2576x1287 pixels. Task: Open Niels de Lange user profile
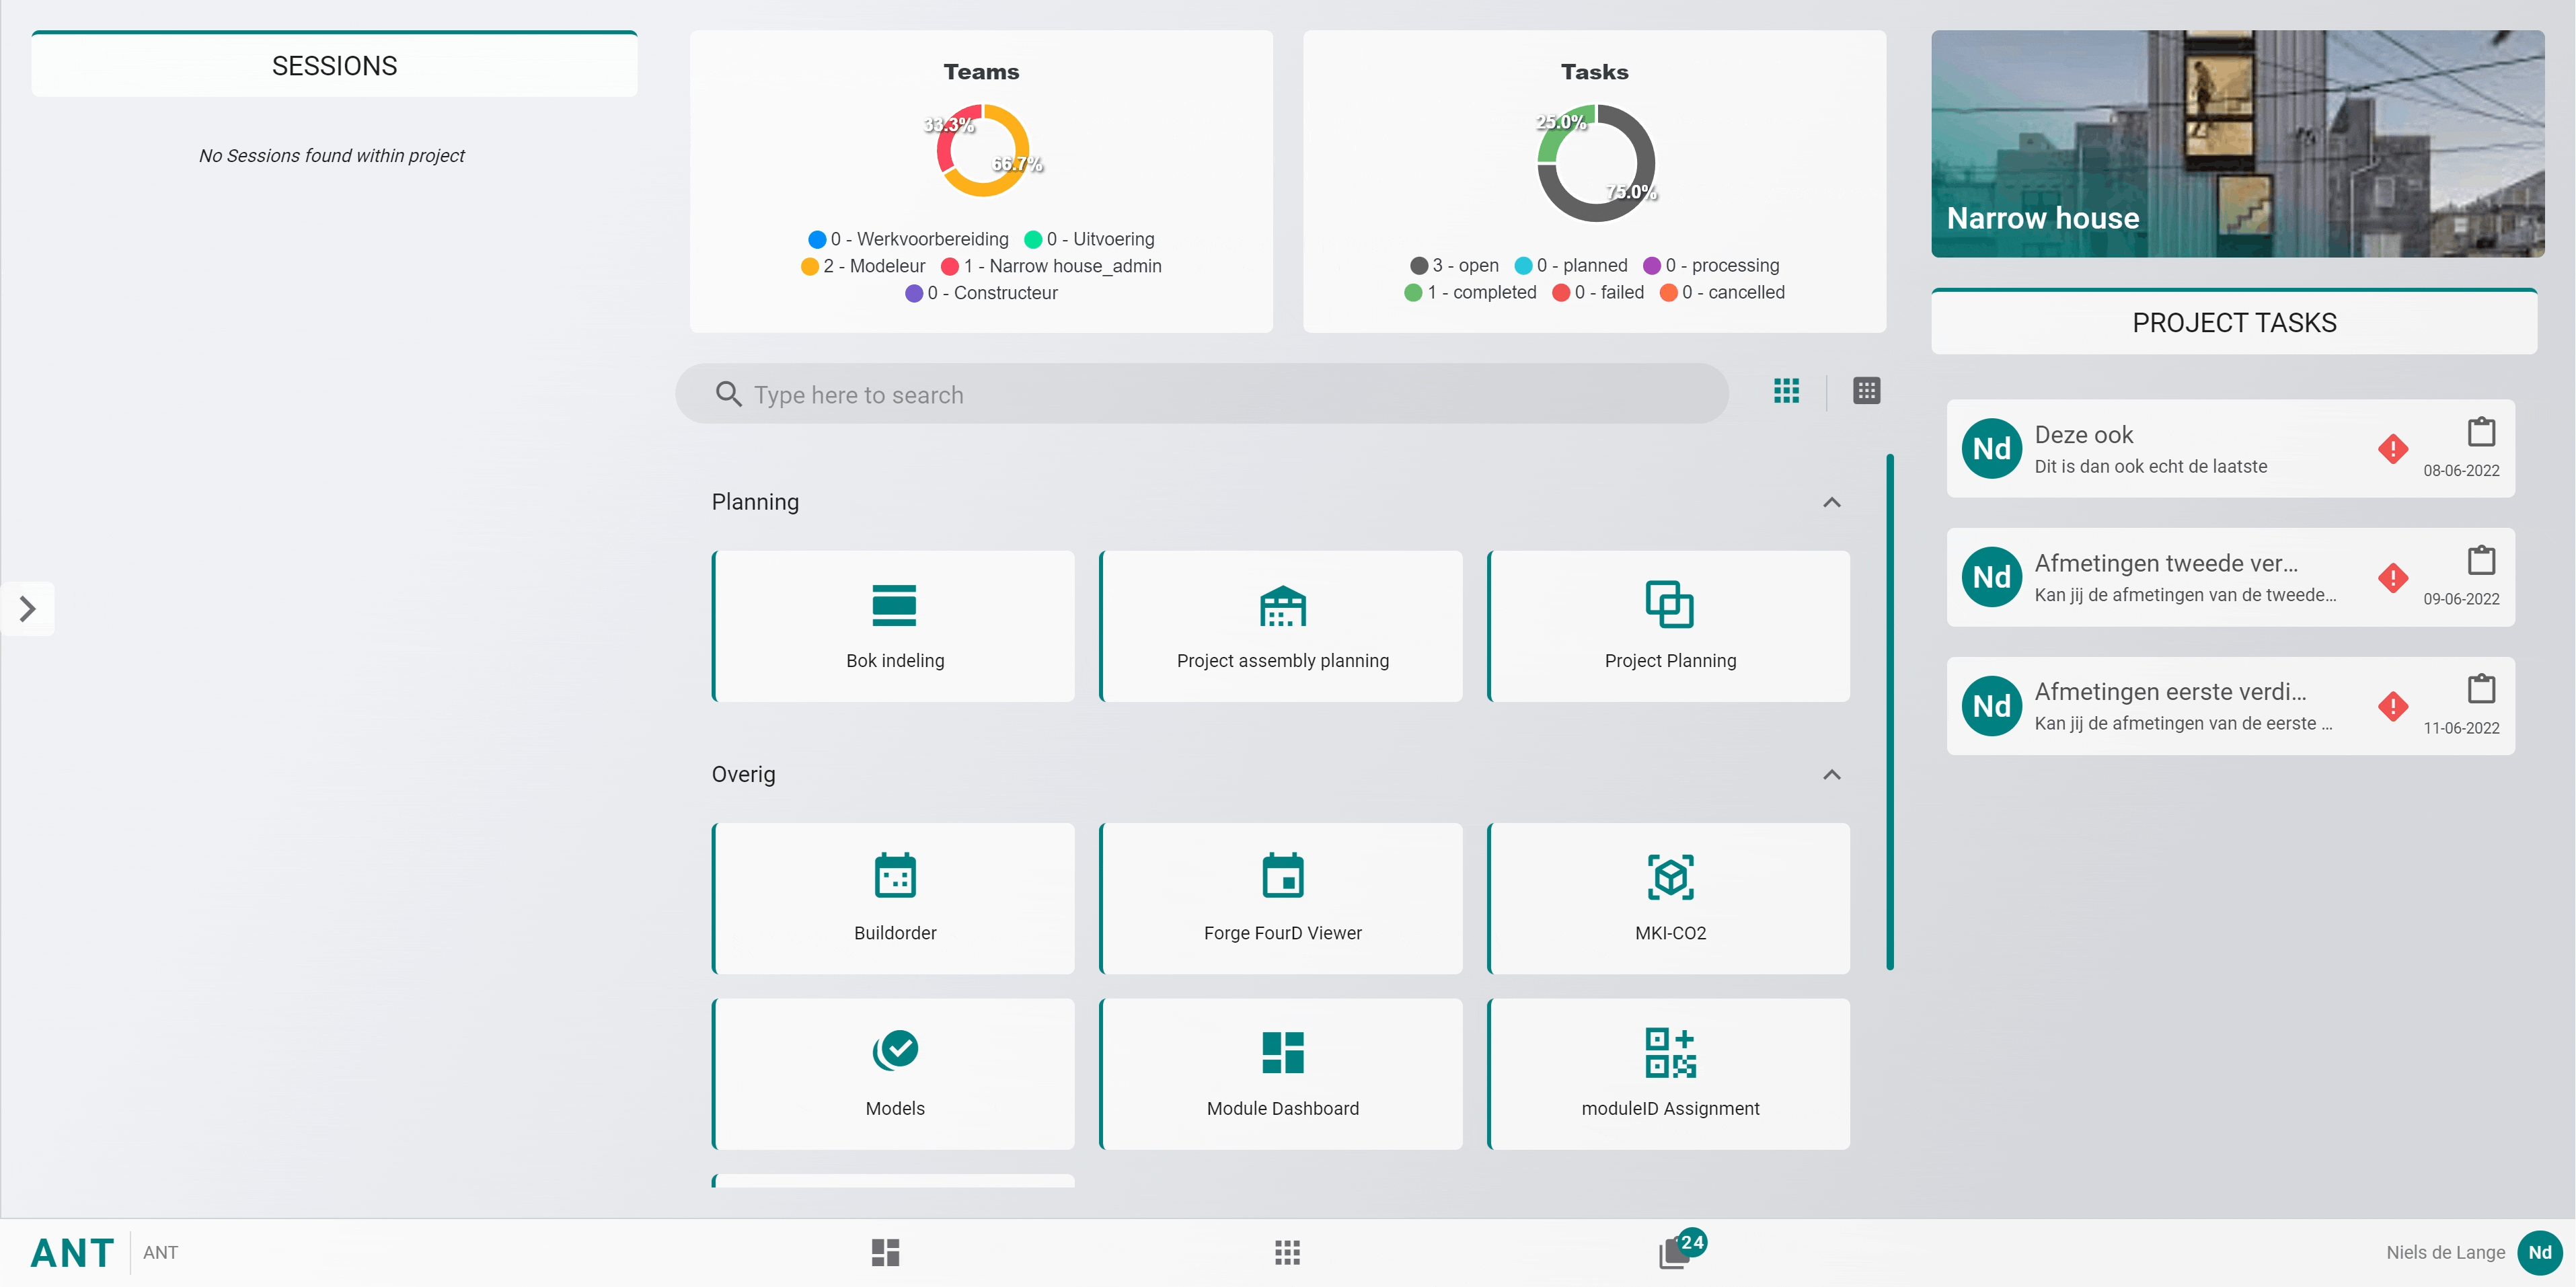tap(2539, 1252)
